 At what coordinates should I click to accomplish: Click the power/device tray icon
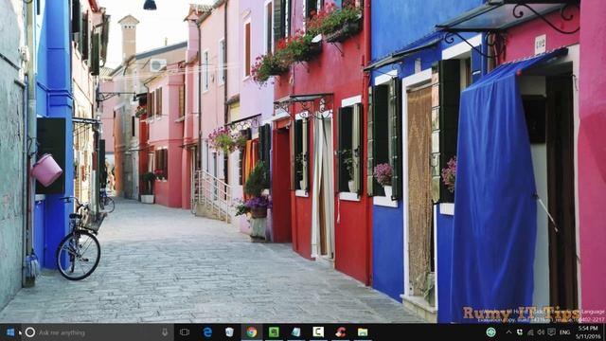point(520,332)
